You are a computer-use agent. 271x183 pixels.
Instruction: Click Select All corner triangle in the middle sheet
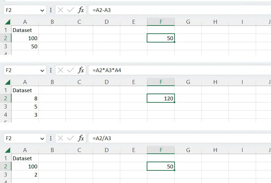pos(7,82)
